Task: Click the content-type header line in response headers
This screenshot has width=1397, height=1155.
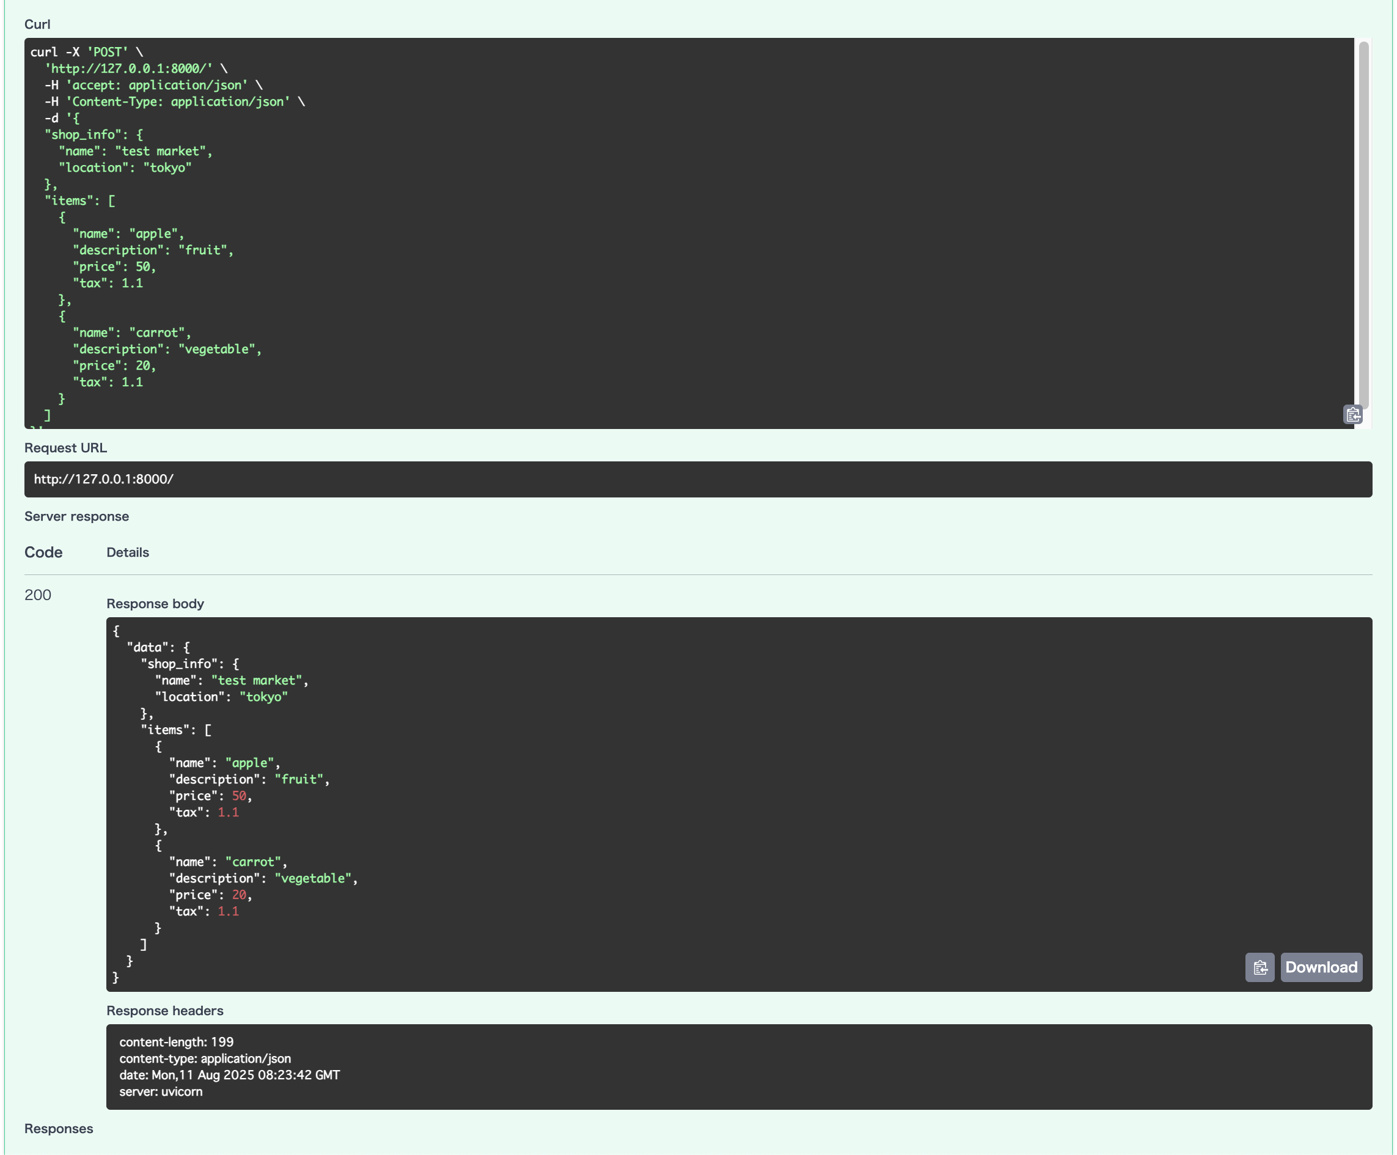Action: [x=205, y=1058]
